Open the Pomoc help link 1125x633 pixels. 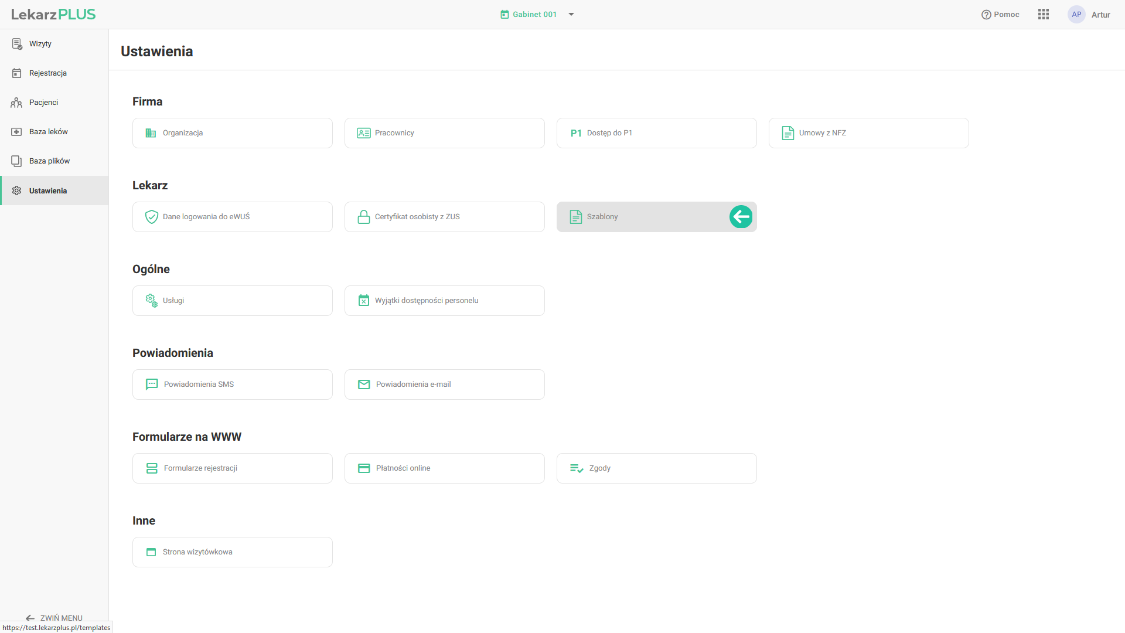[x=1000, y=15]
